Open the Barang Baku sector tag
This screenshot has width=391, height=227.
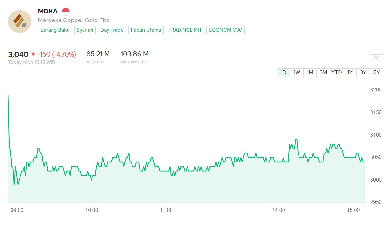coord(55,30)
